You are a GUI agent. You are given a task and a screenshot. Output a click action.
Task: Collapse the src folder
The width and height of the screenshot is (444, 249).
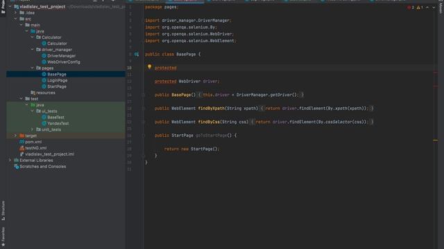pyautogui.click(x=15, y=19)
